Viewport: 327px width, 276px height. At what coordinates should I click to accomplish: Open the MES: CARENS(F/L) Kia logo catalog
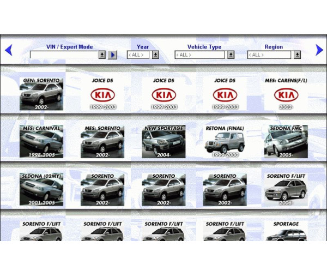pos(286,94)
